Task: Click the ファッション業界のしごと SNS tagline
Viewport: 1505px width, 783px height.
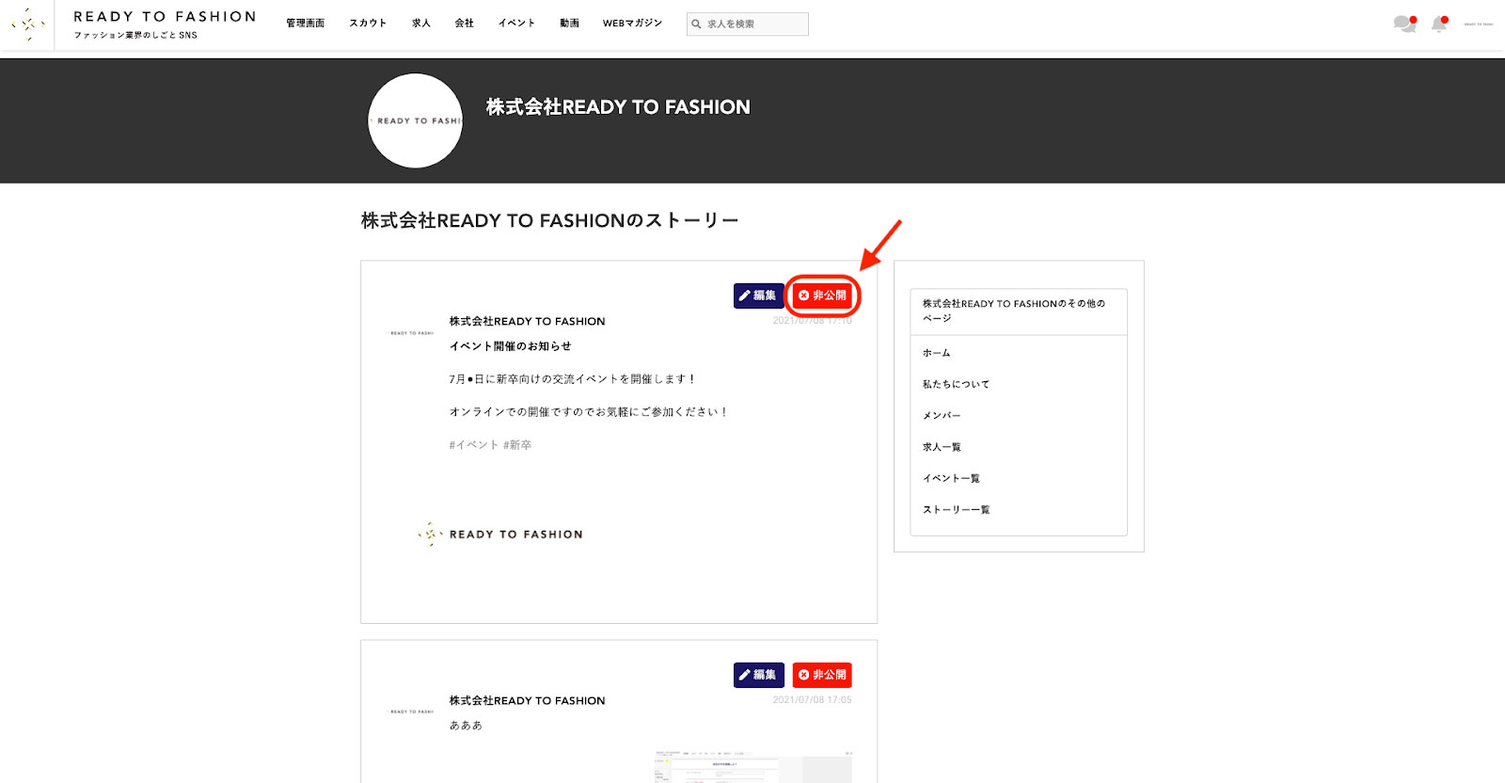Action: pos(135,36)
